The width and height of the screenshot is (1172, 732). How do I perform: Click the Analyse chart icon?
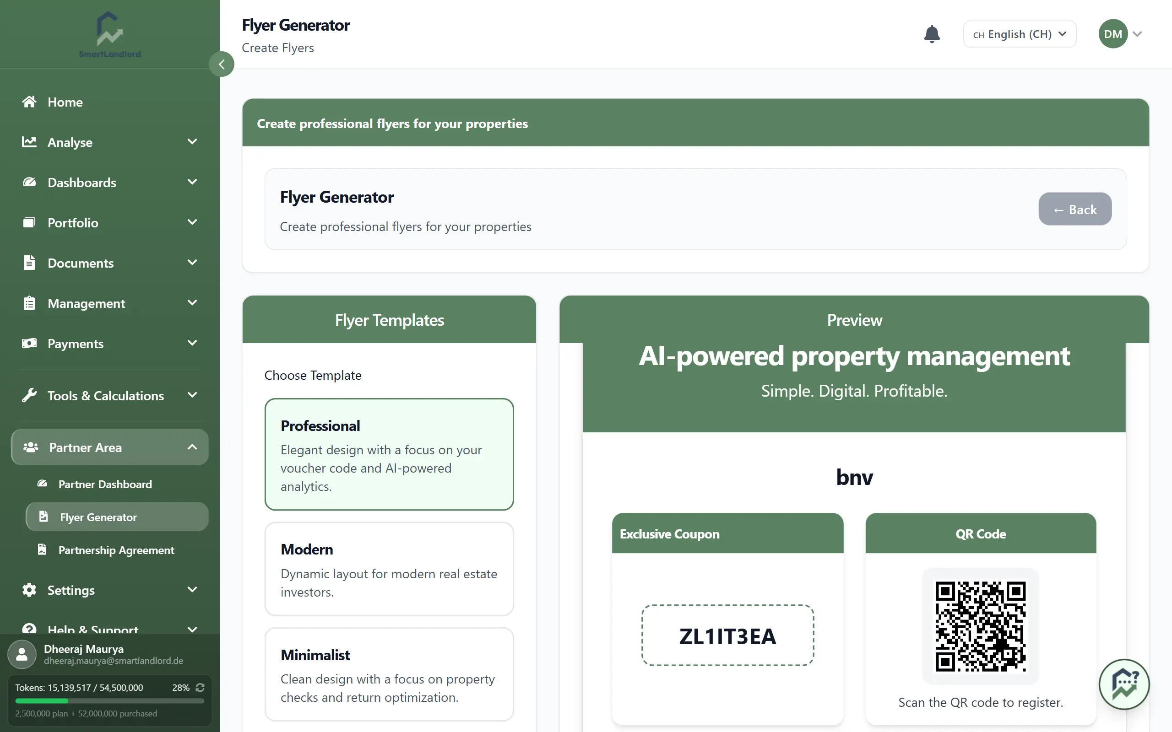coord(29,142)
